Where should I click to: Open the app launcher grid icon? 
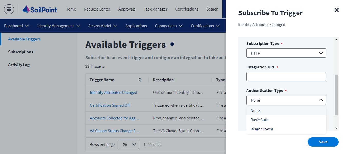[x=9, y=9]
